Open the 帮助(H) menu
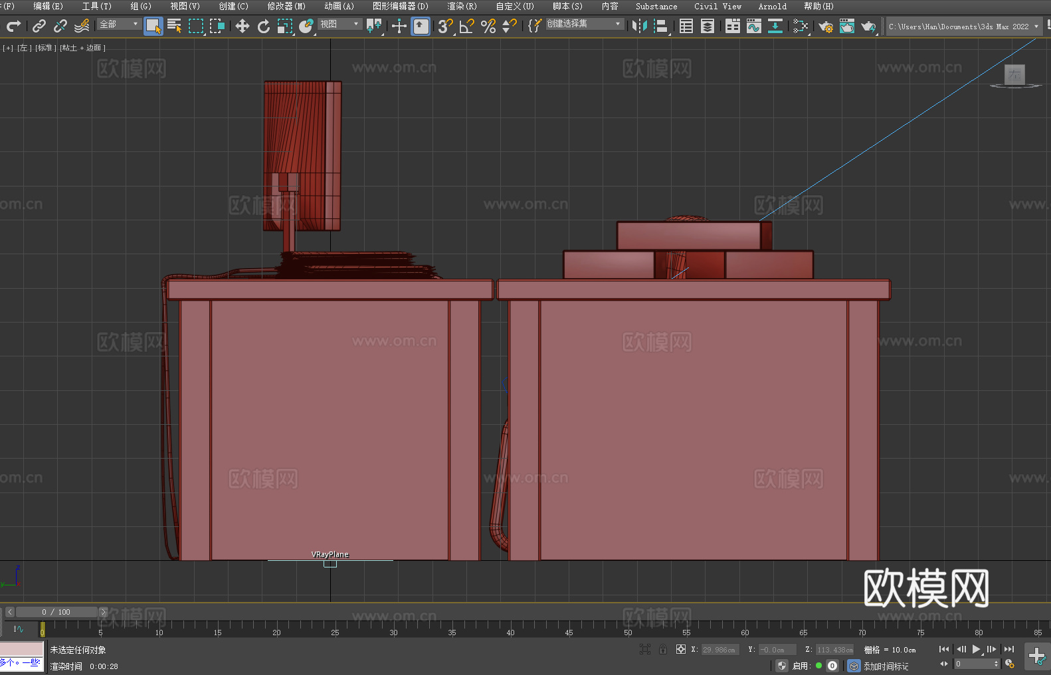 tap(818, 6)
